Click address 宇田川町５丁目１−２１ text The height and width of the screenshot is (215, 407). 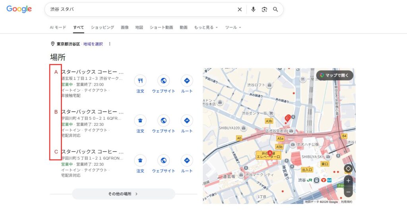click(x=81, y=158)
